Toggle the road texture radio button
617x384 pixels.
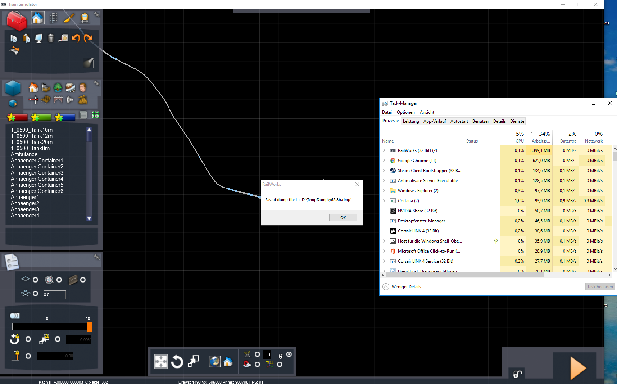click(x=83, y=280)
